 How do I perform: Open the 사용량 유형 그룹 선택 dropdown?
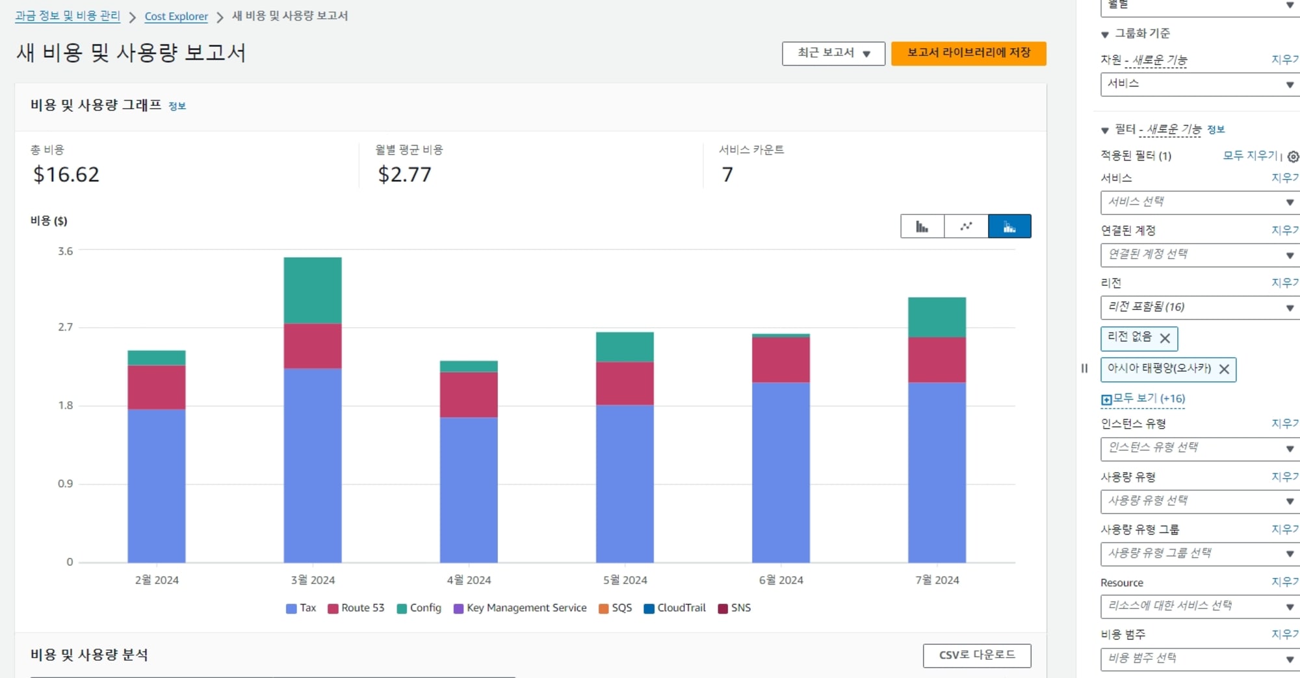[x=1200, y=554]
